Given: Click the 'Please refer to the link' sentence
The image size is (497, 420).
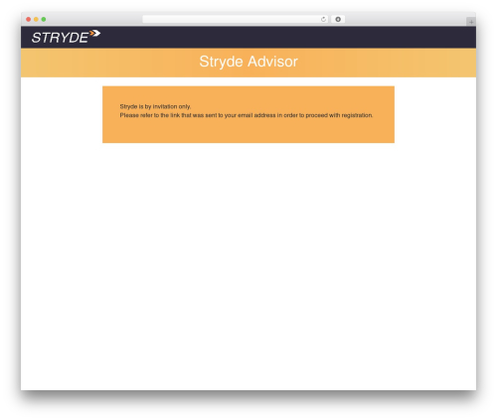Looking at the screenshot, I should pyautogui.click(x=247, y=115).
